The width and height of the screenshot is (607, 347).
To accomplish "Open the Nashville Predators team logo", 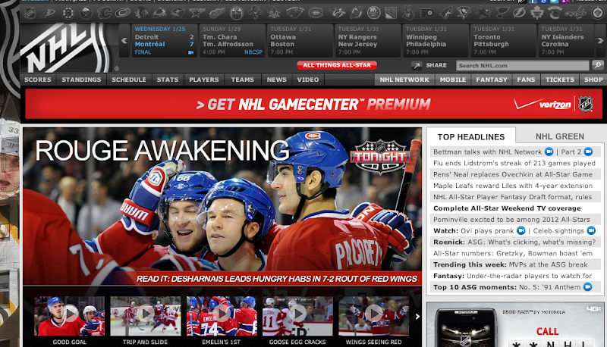I will pos(336,13).
